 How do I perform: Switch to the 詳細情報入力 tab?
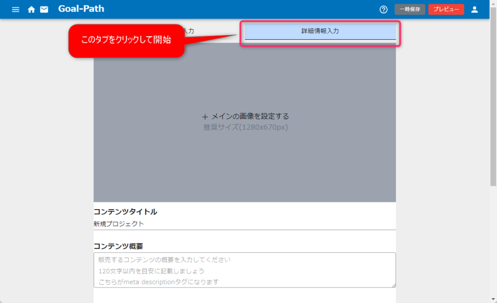coord(320,31)
